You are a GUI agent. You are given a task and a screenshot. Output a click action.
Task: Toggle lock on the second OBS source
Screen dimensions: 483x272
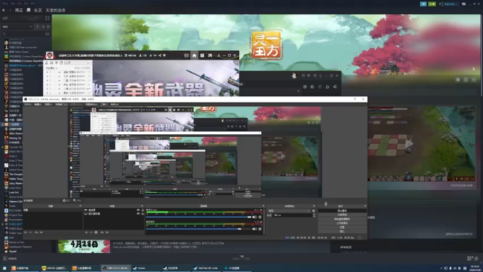(142, 213)
